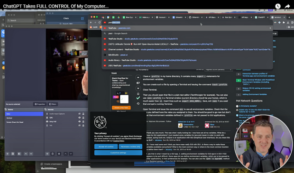Screen dimensions: 294x173
Task: Open the answers sort-by dropdown
Action: [x=219, y=70]
